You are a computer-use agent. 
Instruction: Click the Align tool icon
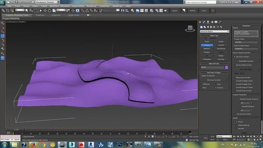[x=127, y=11]
